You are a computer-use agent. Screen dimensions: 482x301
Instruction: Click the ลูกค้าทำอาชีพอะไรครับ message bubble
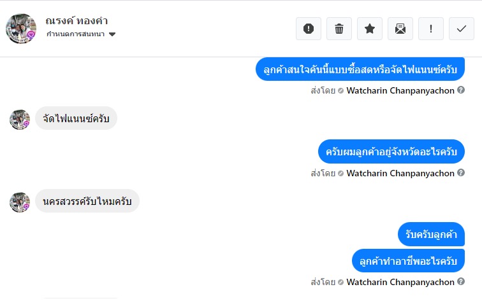[x=409, y=261]
